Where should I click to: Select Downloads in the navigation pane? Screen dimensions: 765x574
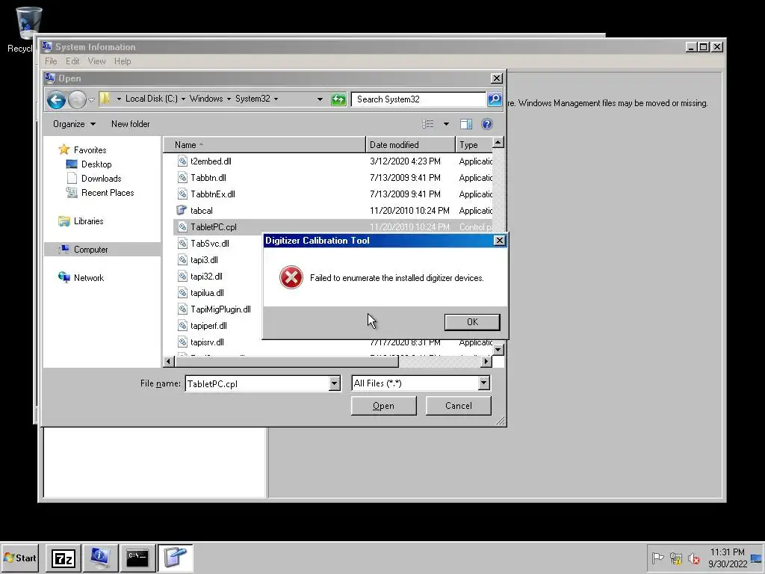click(101, 178)
